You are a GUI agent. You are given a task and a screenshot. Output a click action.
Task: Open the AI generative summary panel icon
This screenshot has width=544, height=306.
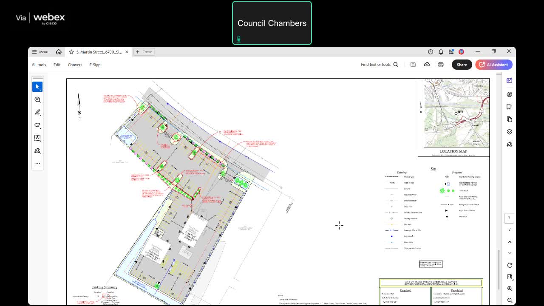(510, 81)
